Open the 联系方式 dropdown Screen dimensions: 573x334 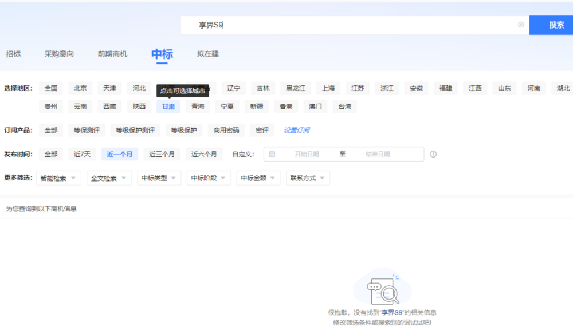[308, 178]
